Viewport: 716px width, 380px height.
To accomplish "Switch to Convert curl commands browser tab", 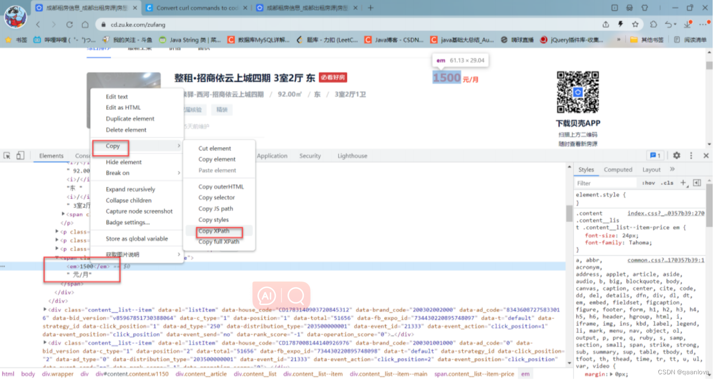I will pos(196,8).
